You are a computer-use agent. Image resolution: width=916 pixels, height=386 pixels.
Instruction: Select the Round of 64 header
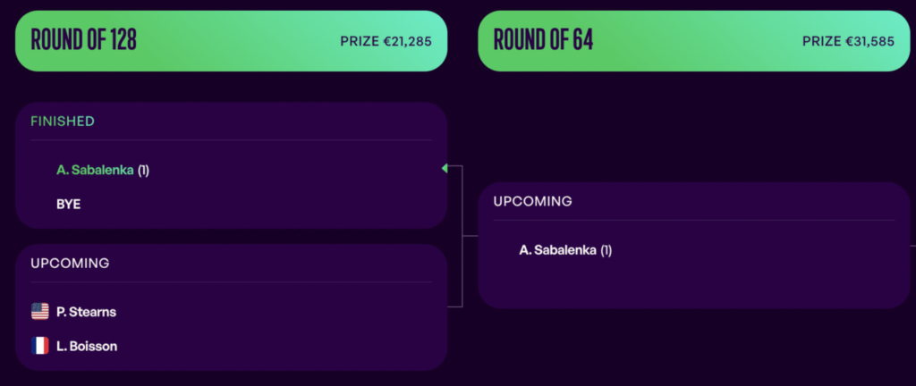(544, 40)
